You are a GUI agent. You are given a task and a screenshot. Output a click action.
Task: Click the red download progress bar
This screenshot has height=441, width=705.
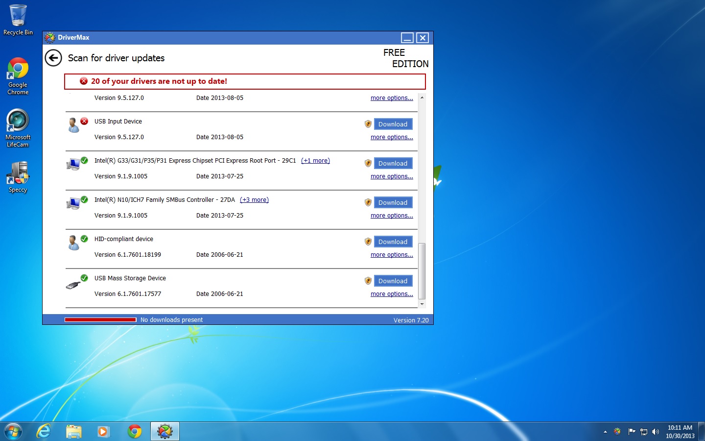pos(100,320)
